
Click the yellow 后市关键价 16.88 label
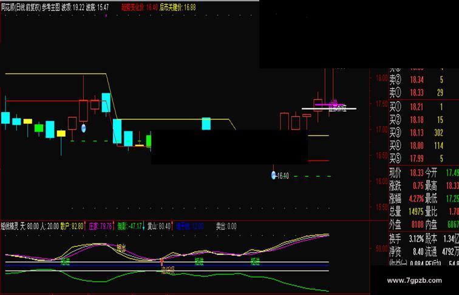pyautogui.click(x=178, y=7)
